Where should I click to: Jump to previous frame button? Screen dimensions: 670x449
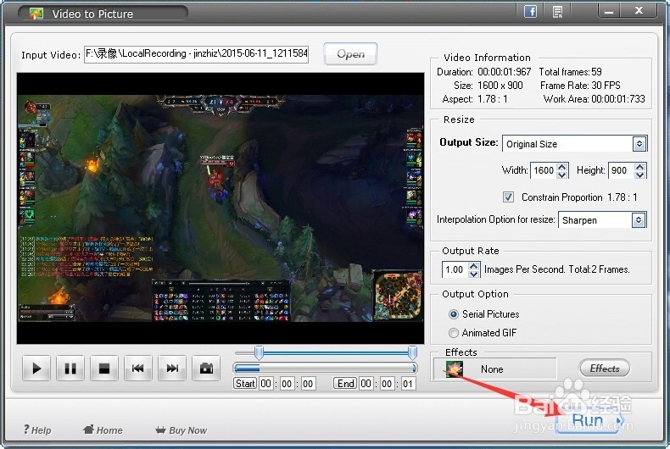pos(138,368)
